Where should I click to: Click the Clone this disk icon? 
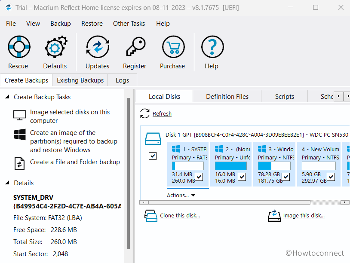point(151,215)
